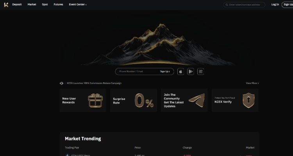Focus the Phone Number / Email field
The image size is (293, 156).
(138, 71)
